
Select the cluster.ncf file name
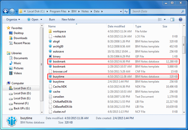point(59,112)
